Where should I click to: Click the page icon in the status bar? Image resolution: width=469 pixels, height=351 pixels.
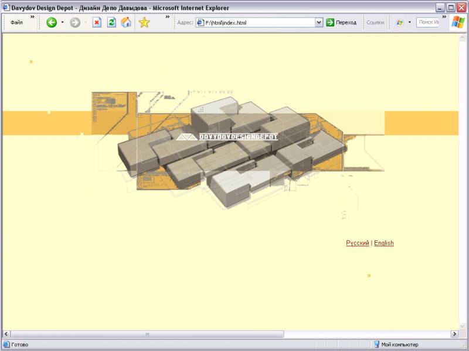pyautogui.click(x=6, y=345)
